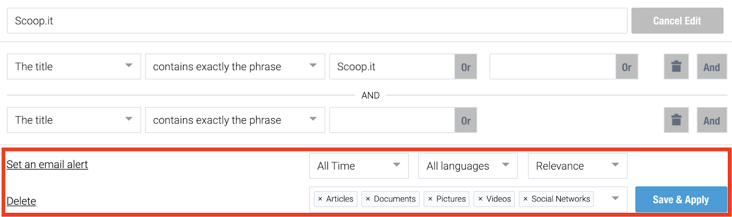Viewport: 732px width, 217px height.
Task: Click Cancel Edit button
Action: click(x=677, y=21)
